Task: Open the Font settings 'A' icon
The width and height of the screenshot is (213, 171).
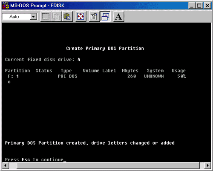Action: click(119, 17)
